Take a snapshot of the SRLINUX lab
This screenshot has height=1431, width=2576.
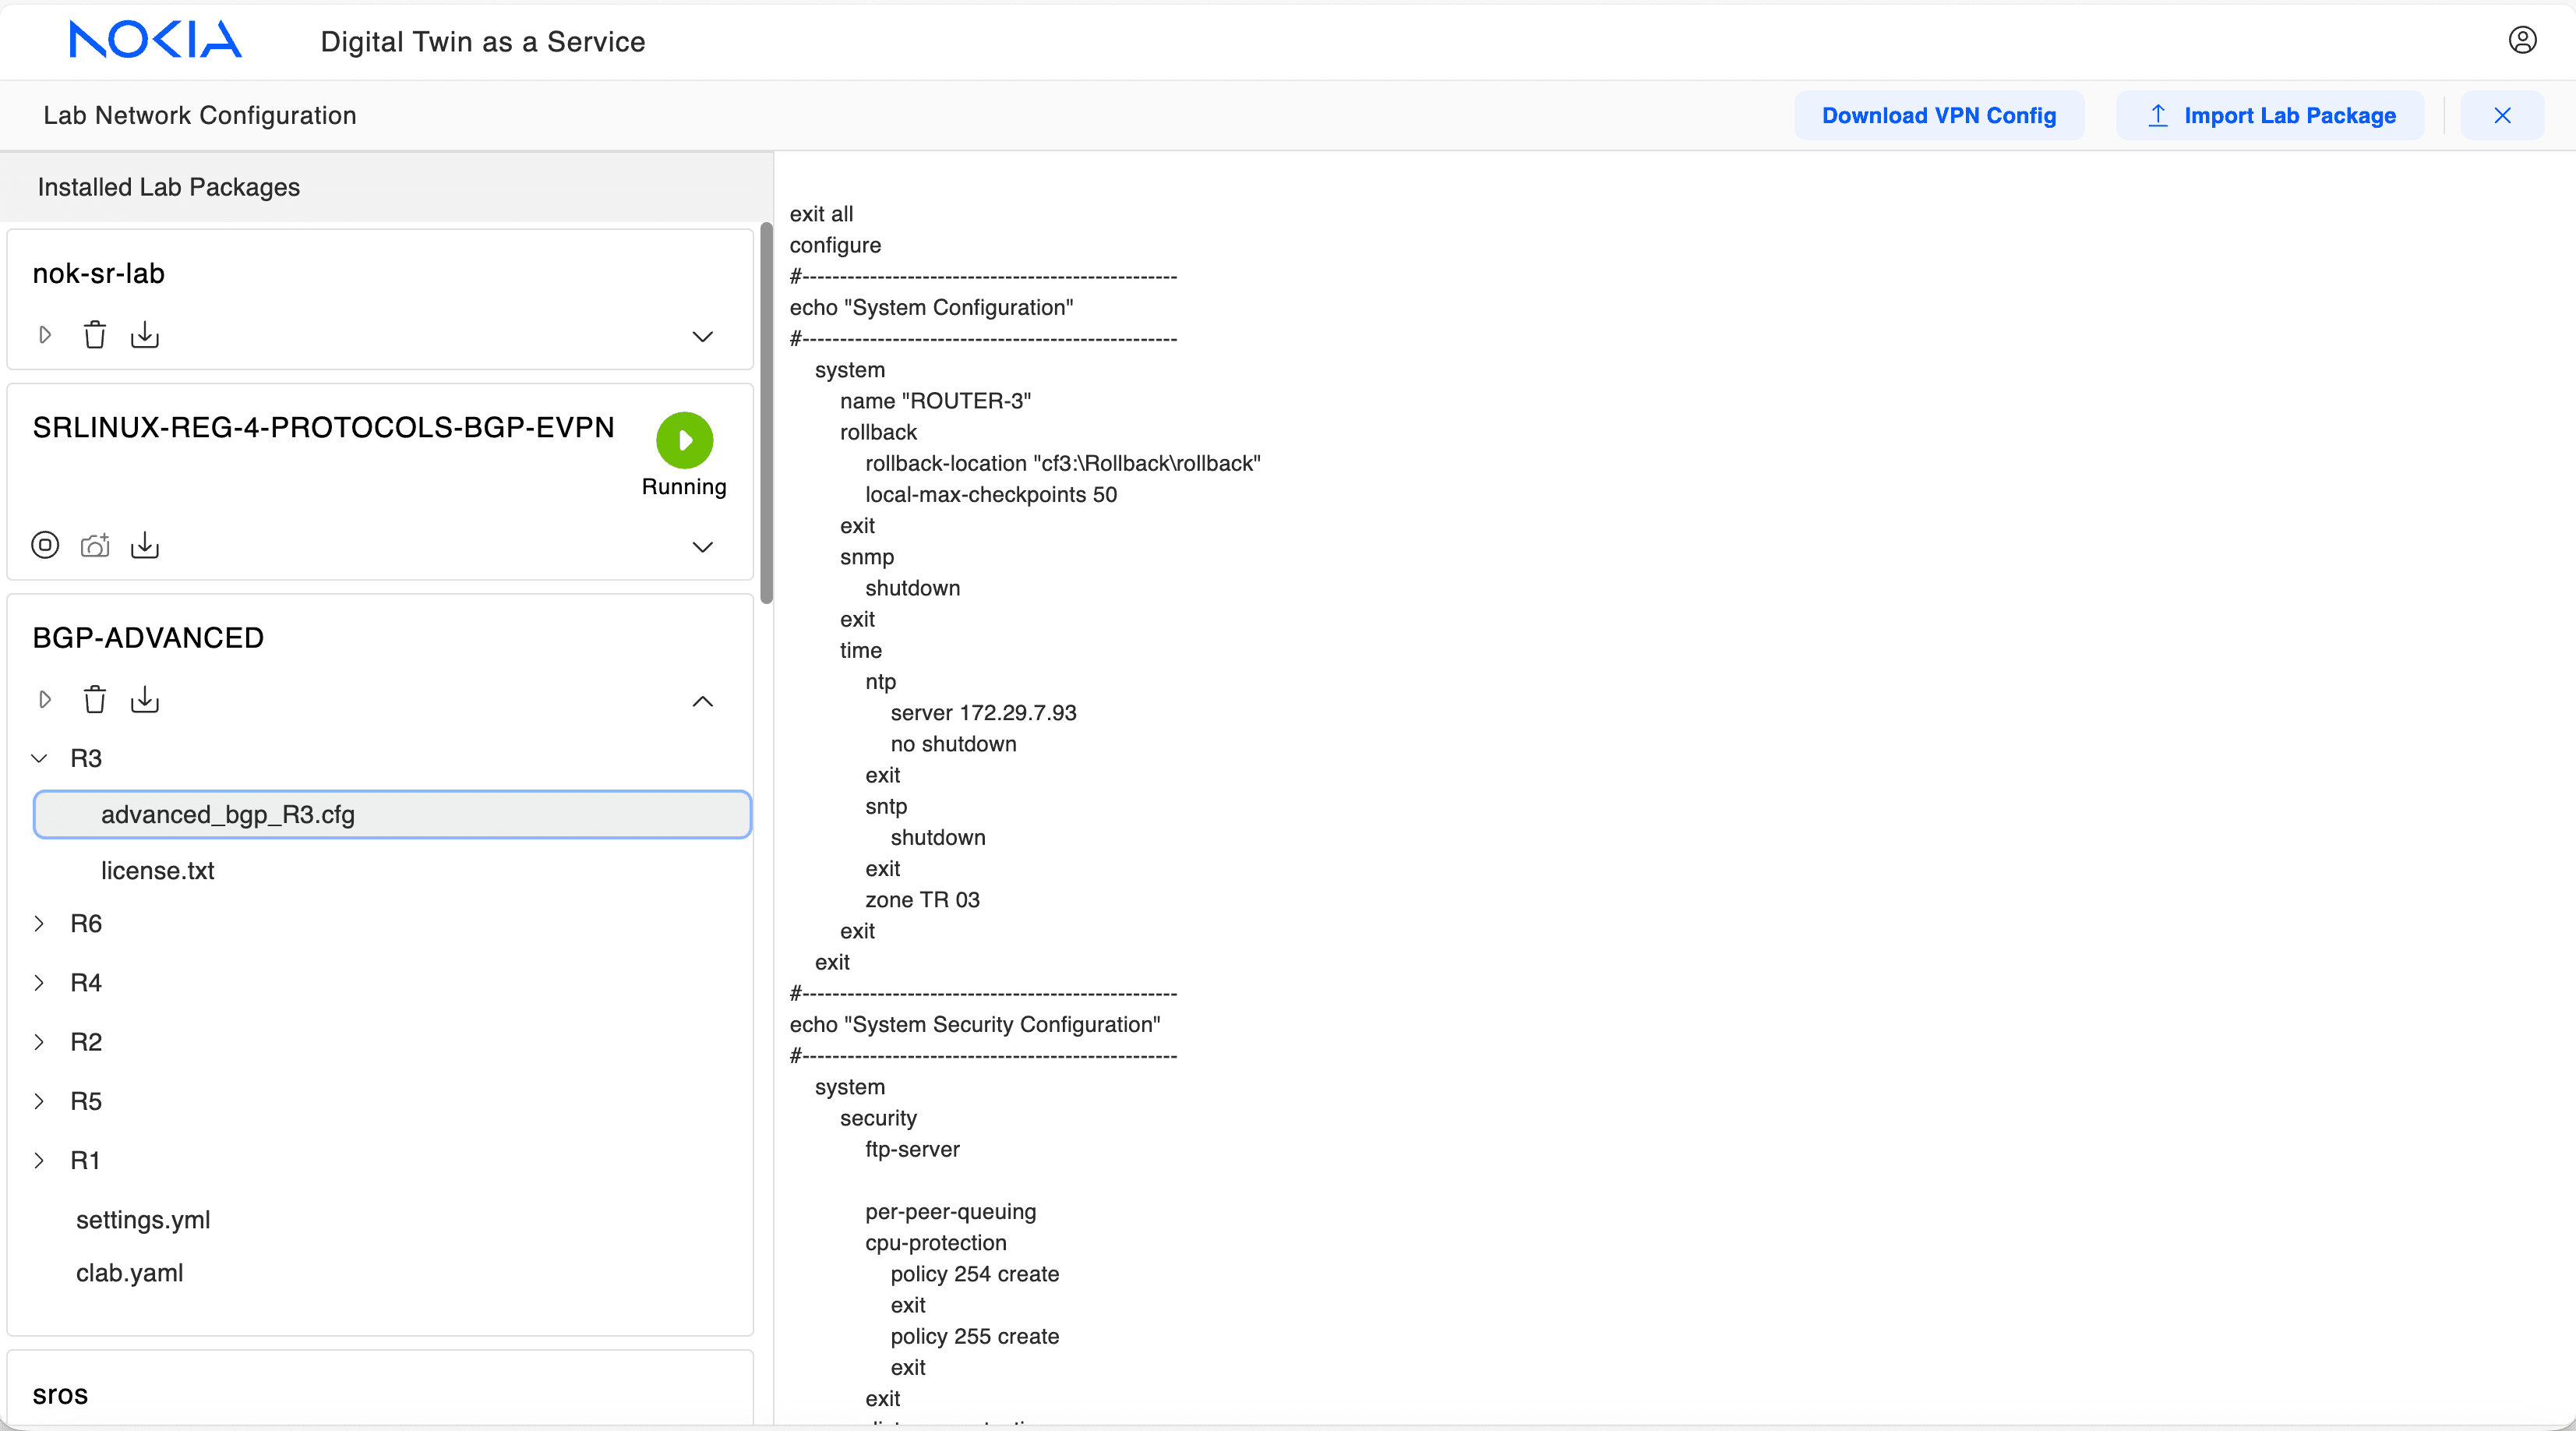click(95, 545)
